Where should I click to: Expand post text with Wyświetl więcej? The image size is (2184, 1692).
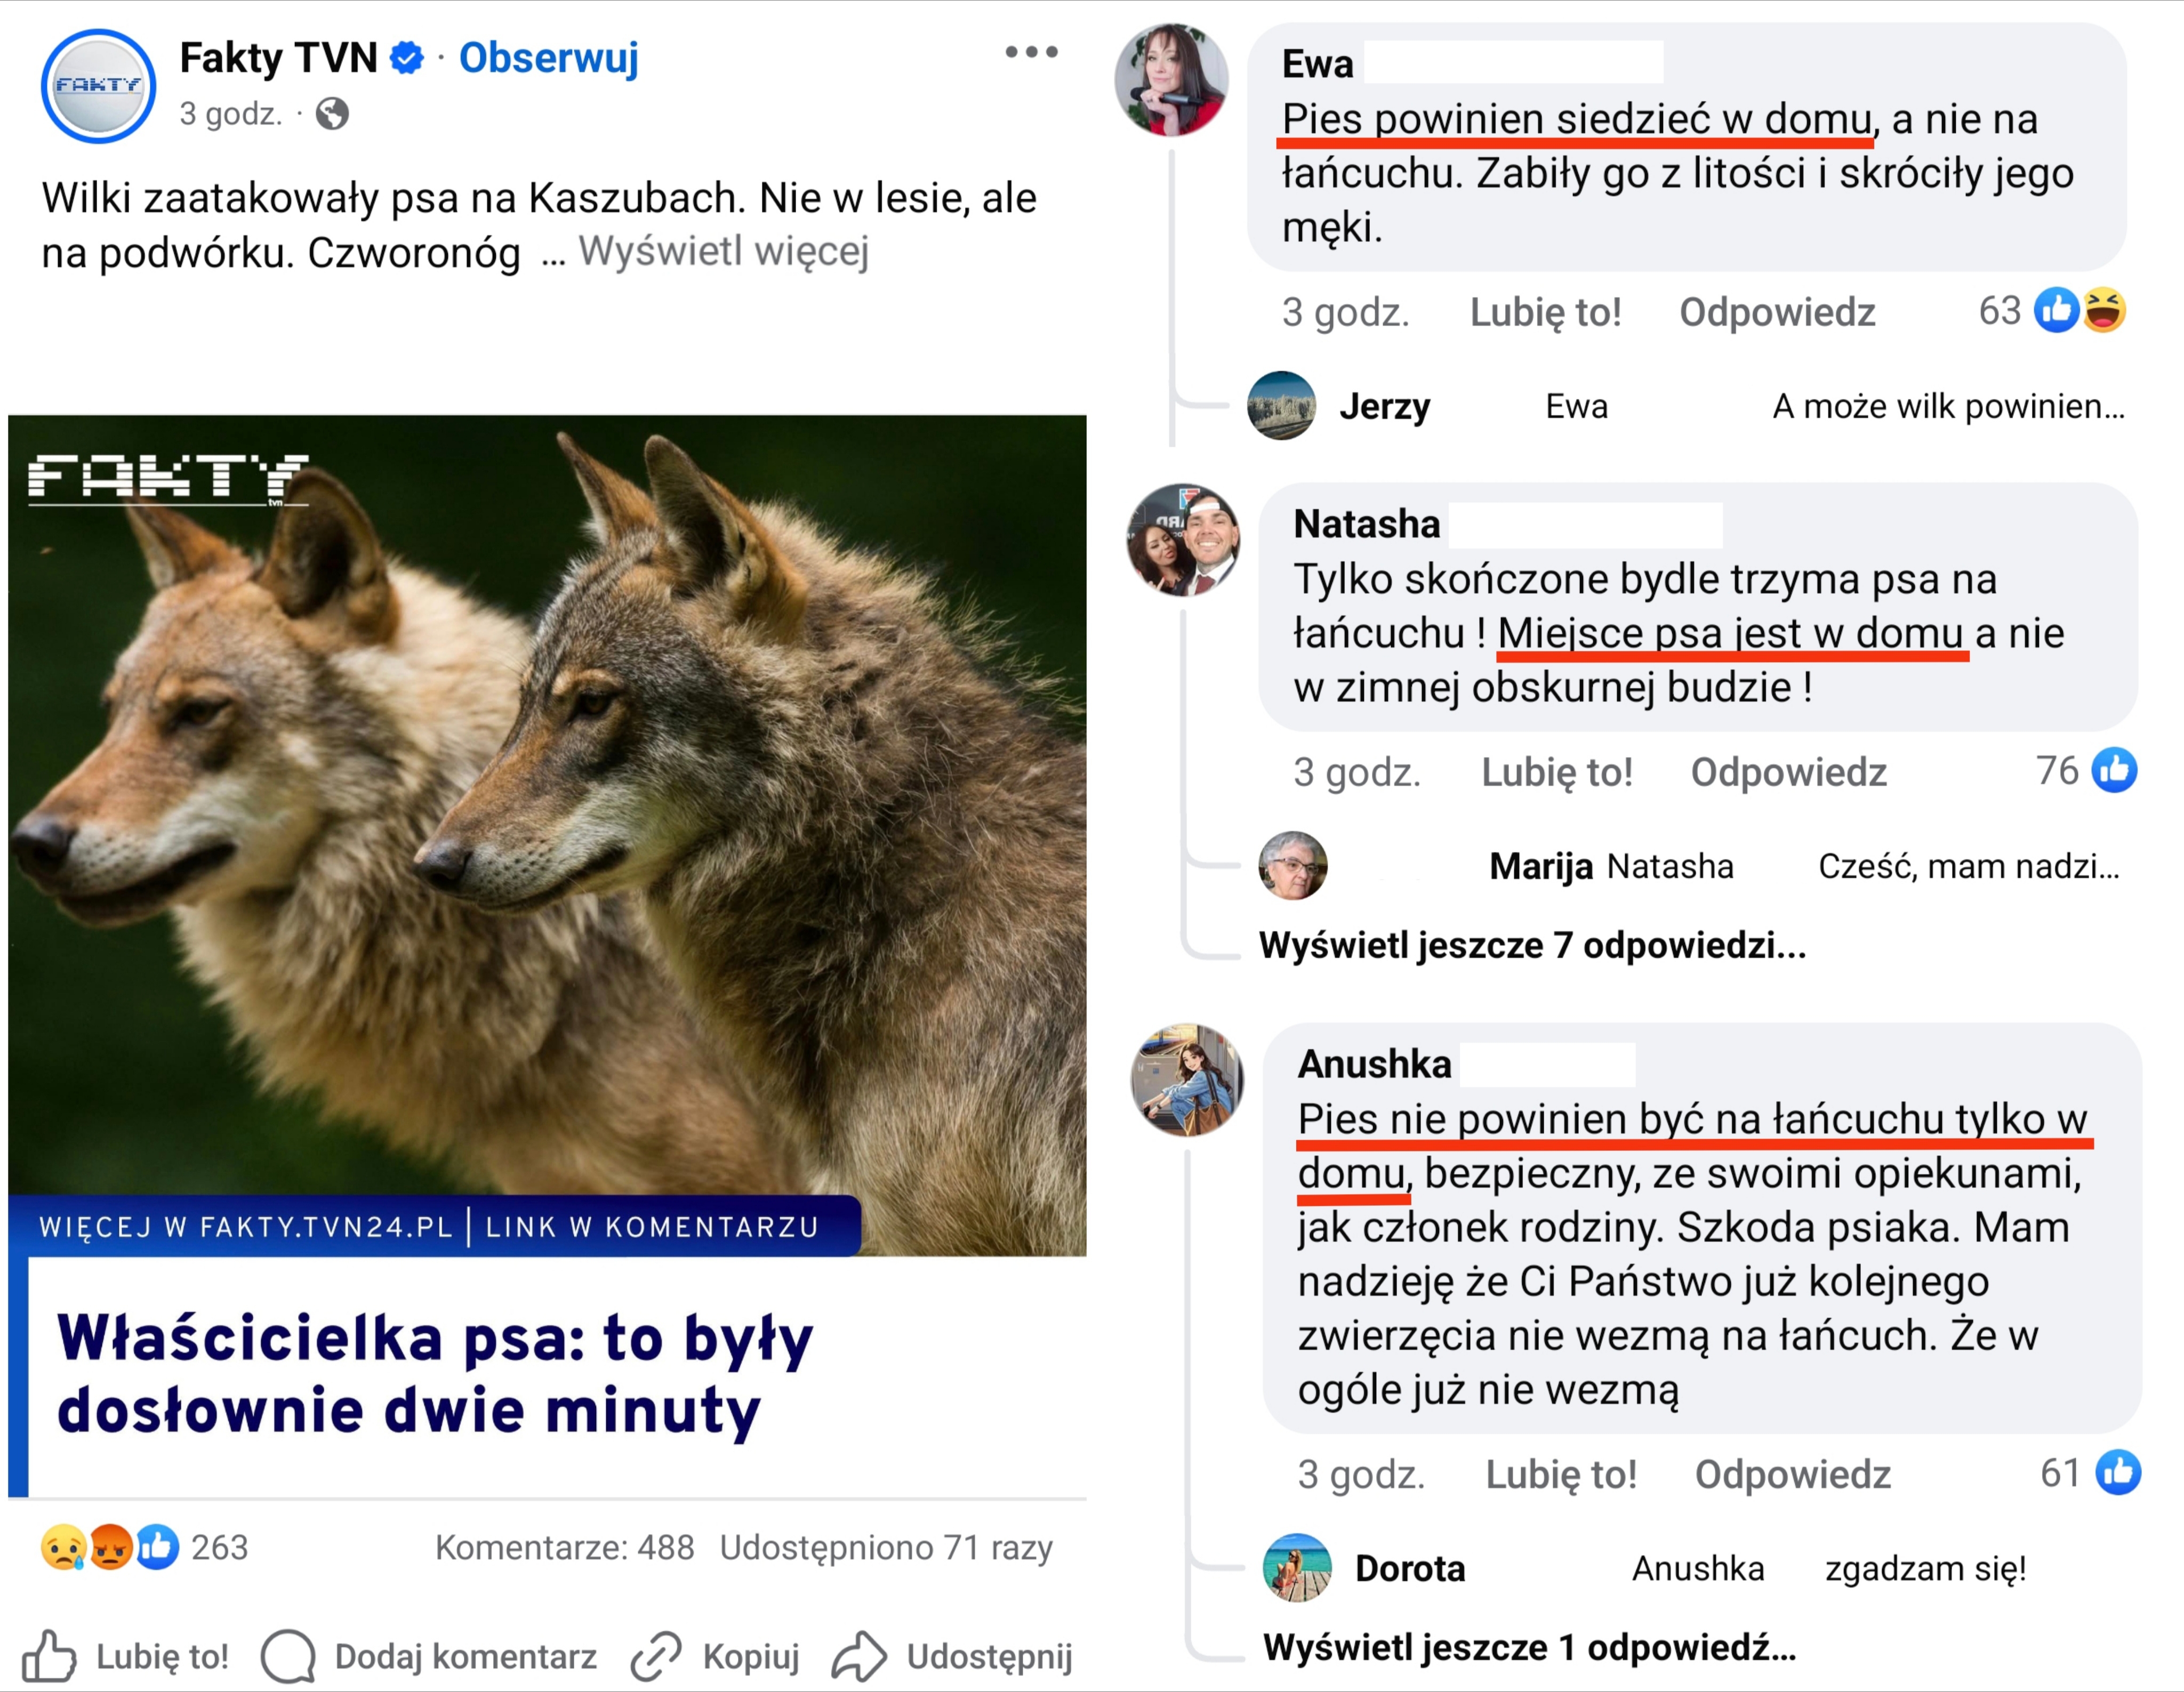tap(723, 252)
